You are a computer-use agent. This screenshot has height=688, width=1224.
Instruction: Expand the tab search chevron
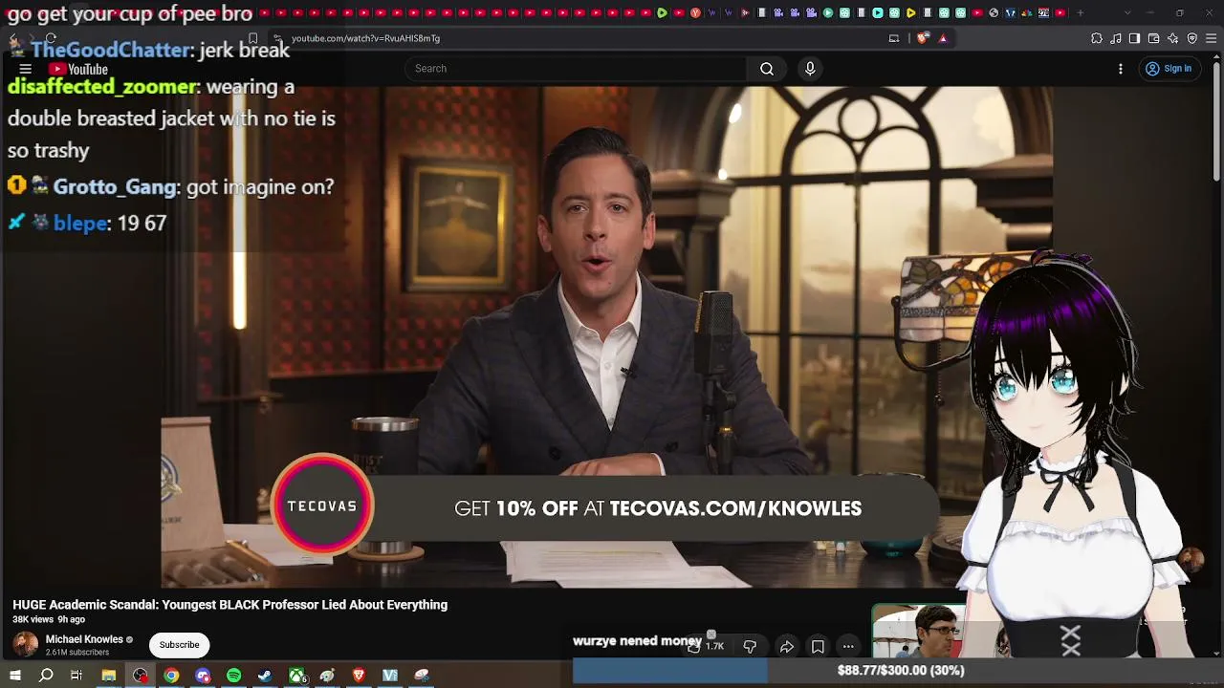[1126, 13]
